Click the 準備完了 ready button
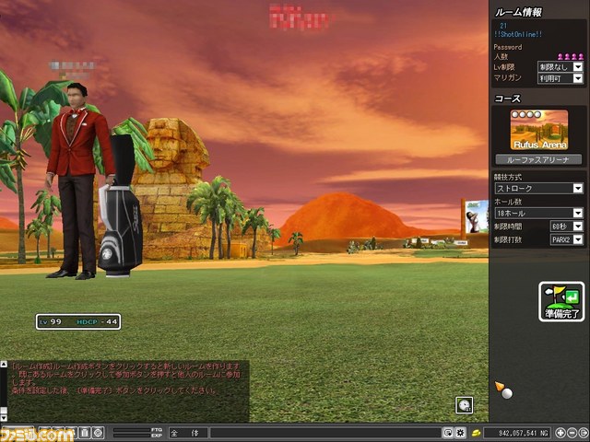The image size is (590, 442). [x=561, y=302]
